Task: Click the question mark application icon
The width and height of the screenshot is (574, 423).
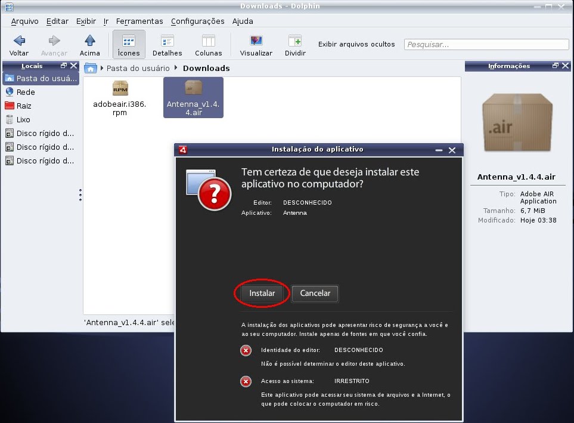Action: click(x=209, y=190)
